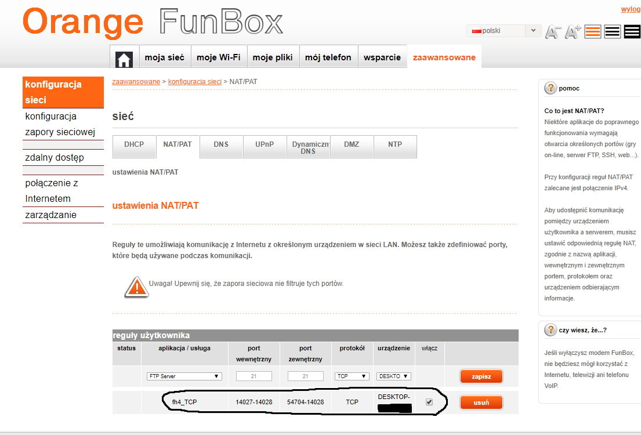Click the 'czy wiesz, że...?' question icon
This screenshot has width=641, height=435.
tap(551, 329)
